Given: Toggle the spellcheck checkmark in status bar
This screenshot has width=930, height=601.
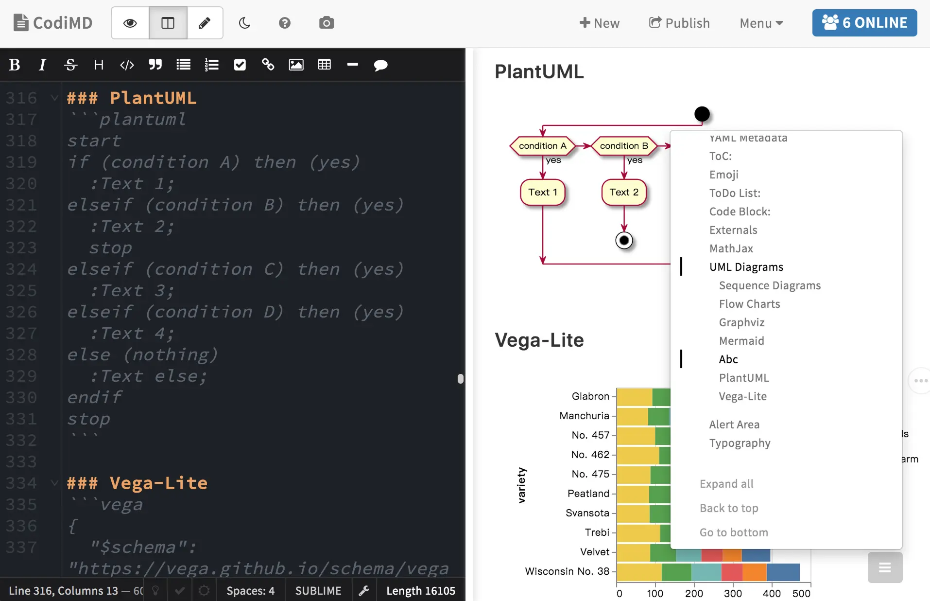Looking at the screenshot, I should tap(179, 590).
